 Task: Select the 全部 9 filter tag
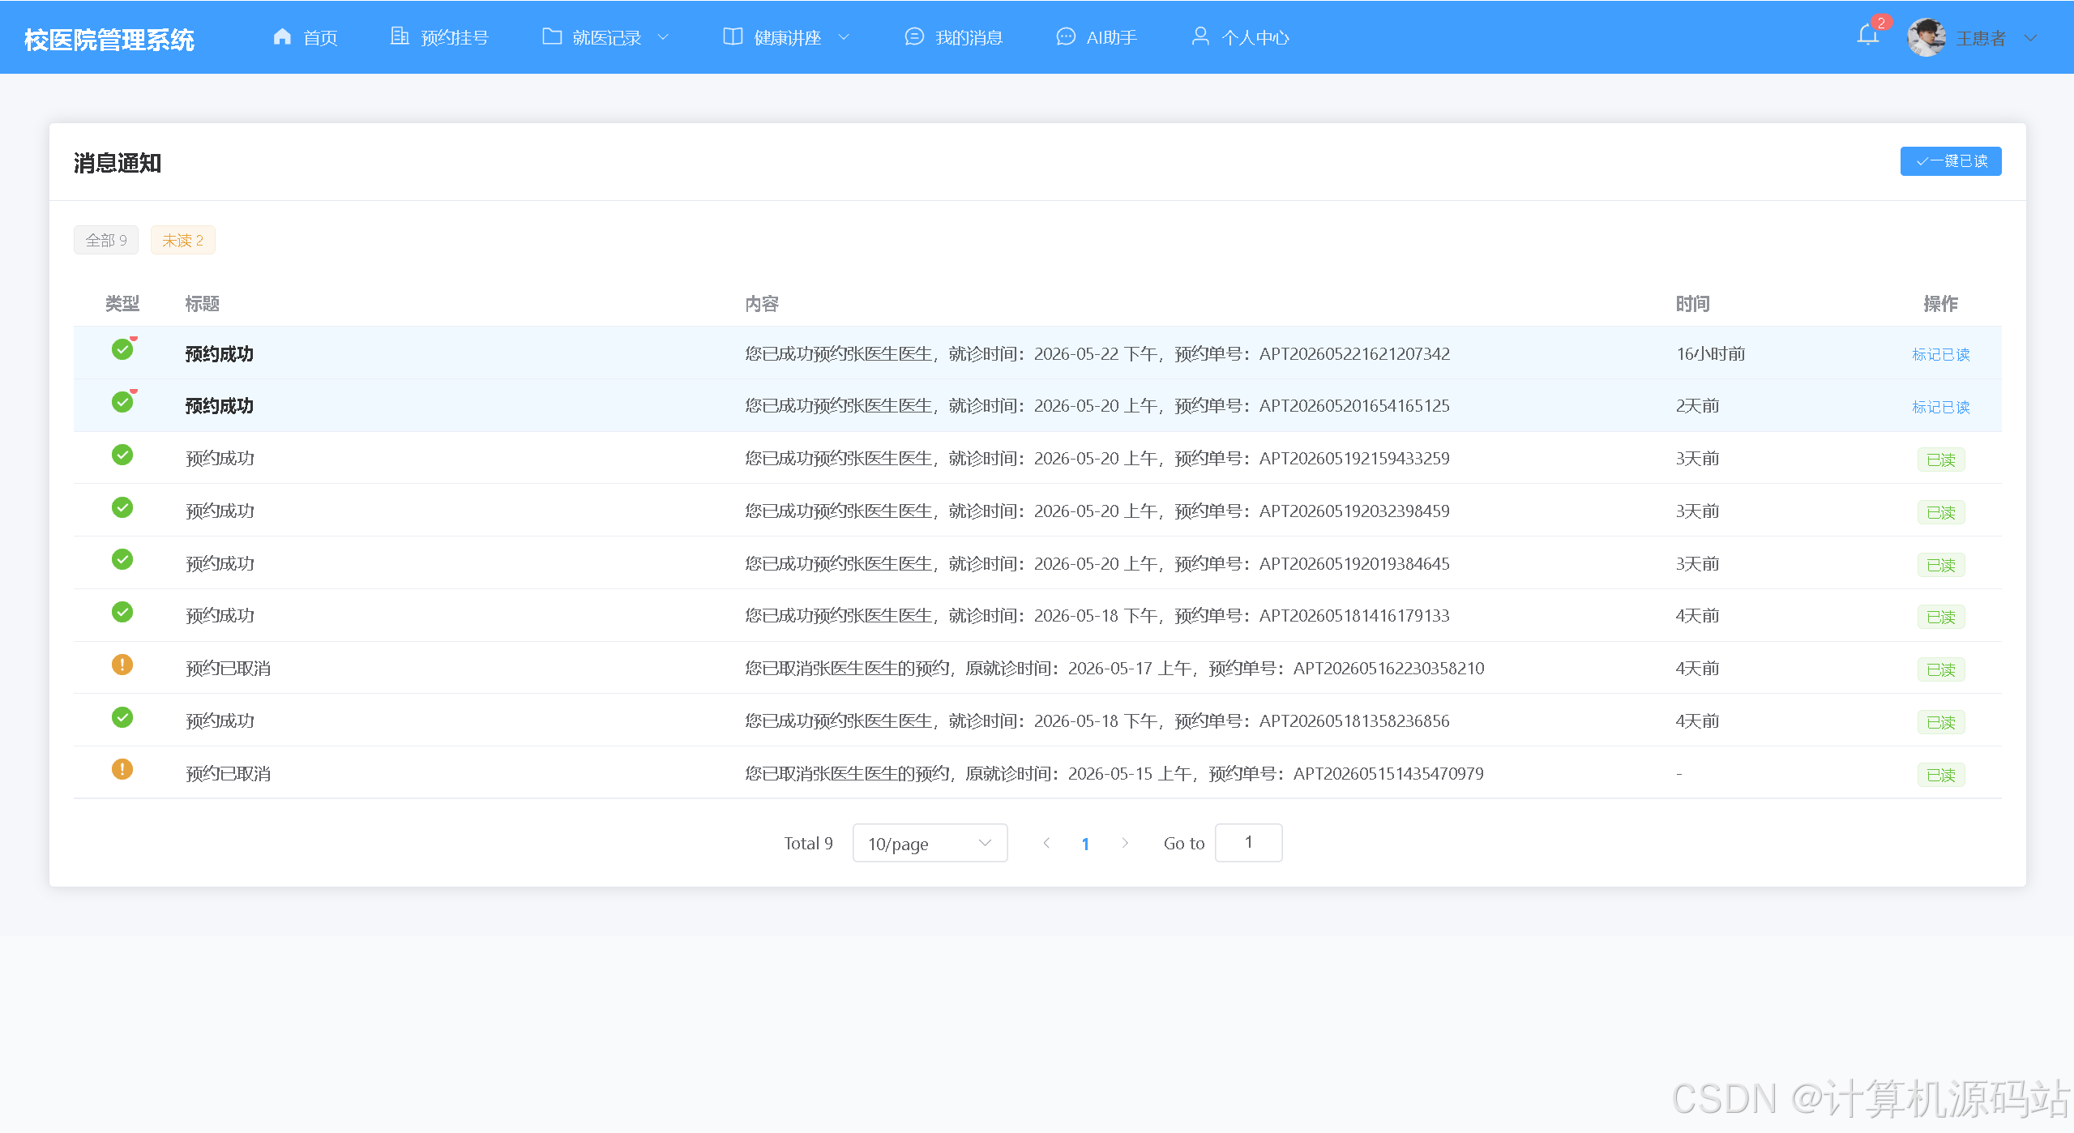106,240
